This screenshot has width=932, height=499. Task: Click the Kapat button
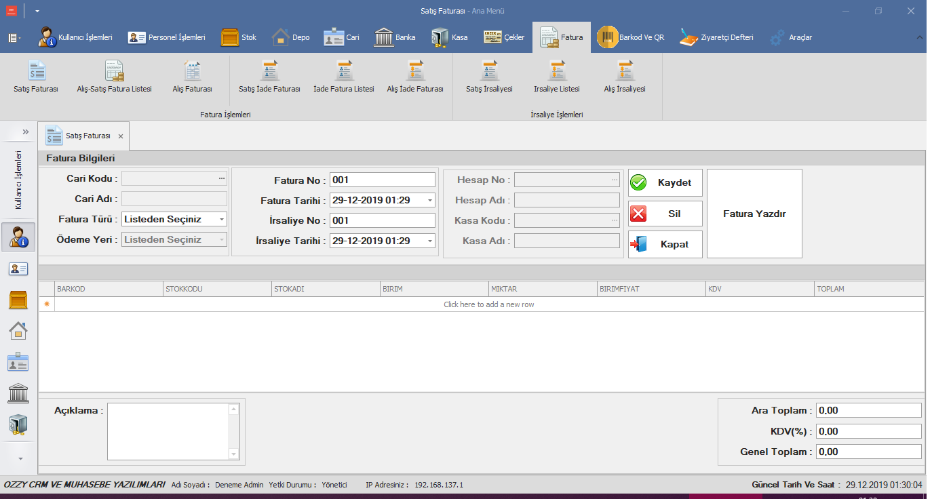pos(665,244)
